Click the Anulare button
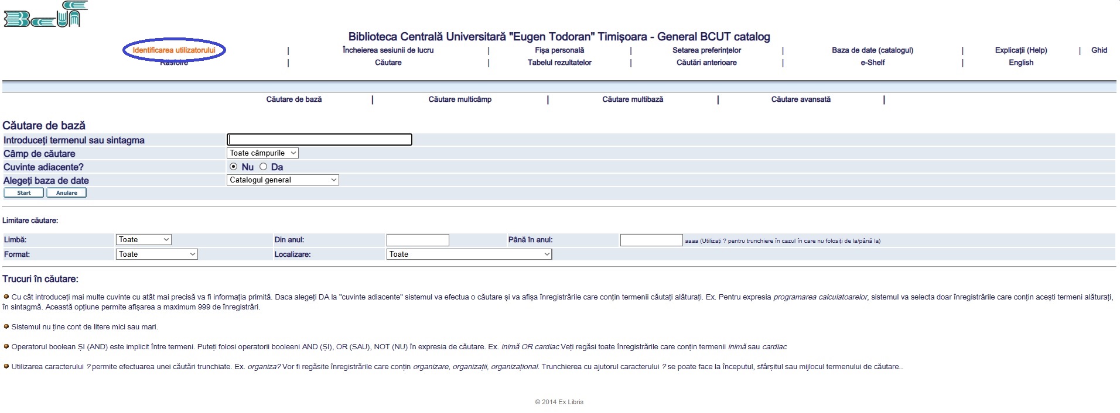The image size is (1120, 413). (67, 193)
